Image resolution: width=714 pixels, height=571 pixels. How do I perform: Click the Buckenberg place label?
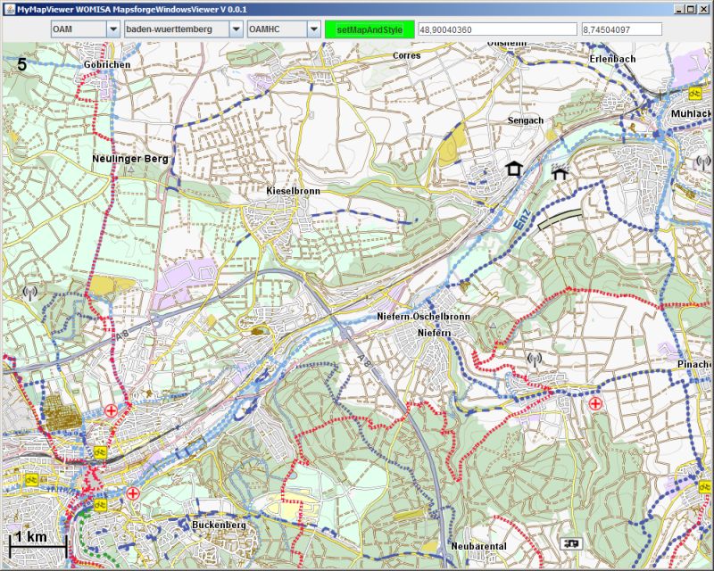219,525
